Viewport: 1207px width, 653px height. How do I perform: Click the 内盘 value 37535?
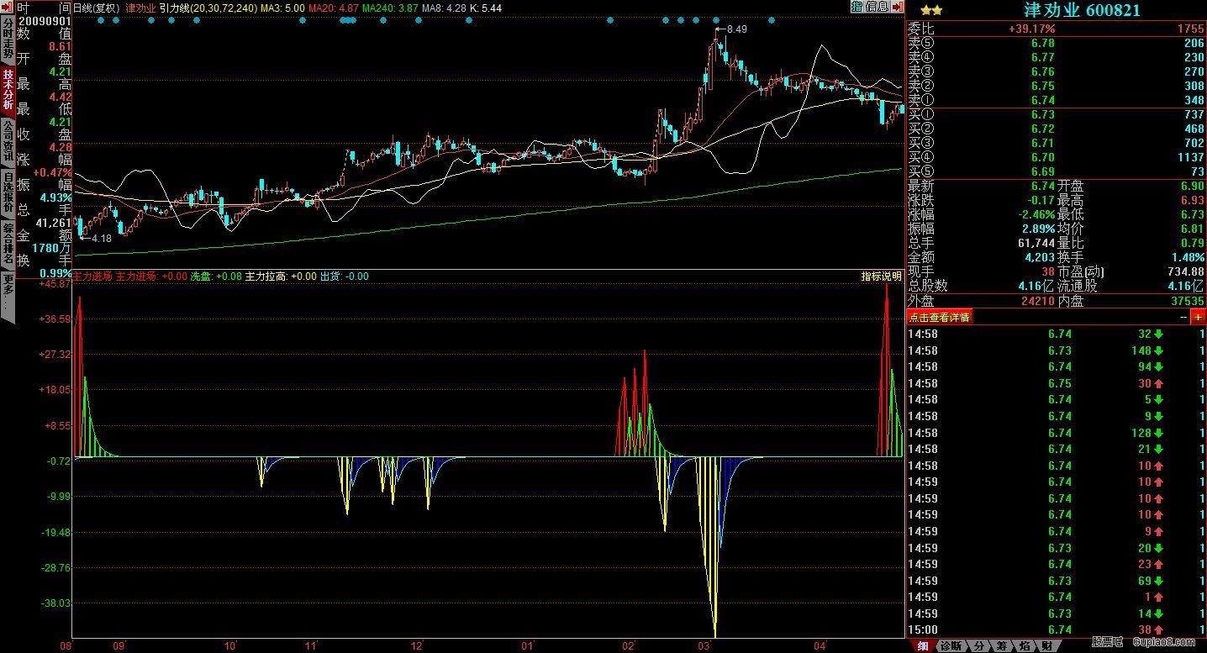tap(1187, 301)
